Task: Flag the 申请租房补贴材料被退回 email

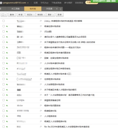Action: click(x=41, y=21)
